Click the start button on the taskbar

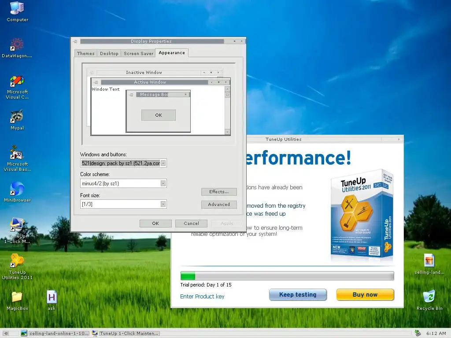[5, 334]
